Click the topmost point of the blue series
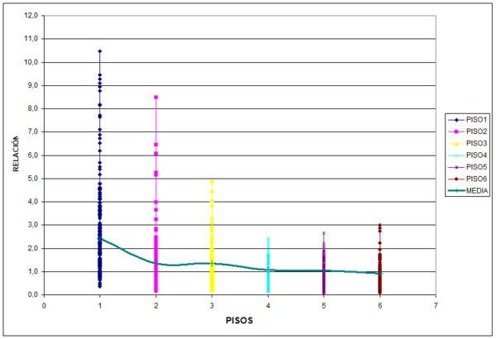Viewport: 496px width, 339px height. pyautogui.click(x=100, y=51)
